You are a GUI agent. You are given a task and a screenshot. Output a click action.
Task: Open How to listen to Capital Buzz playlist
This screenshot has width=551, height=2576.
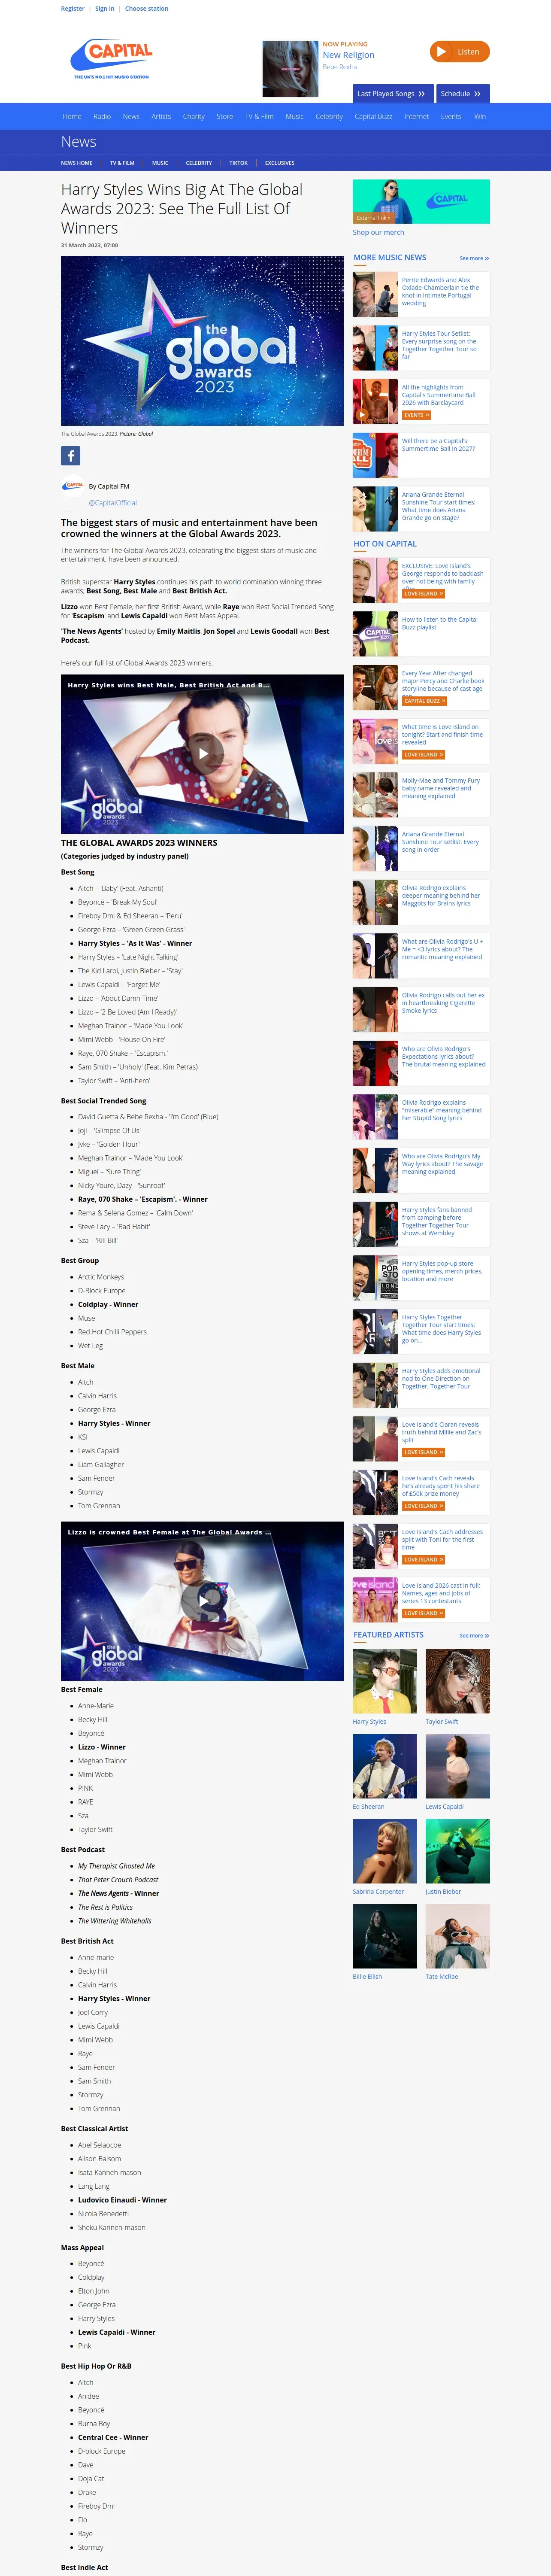pos(440,623)
